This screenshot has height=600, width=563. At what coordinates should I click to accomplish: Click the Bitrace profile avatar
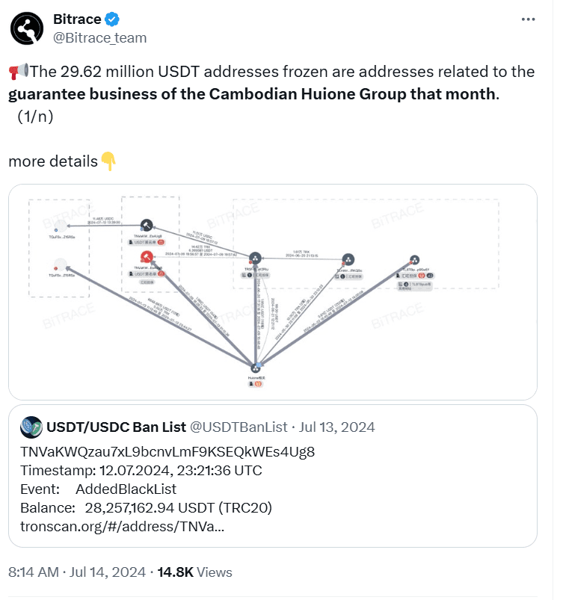pos(25,26)
